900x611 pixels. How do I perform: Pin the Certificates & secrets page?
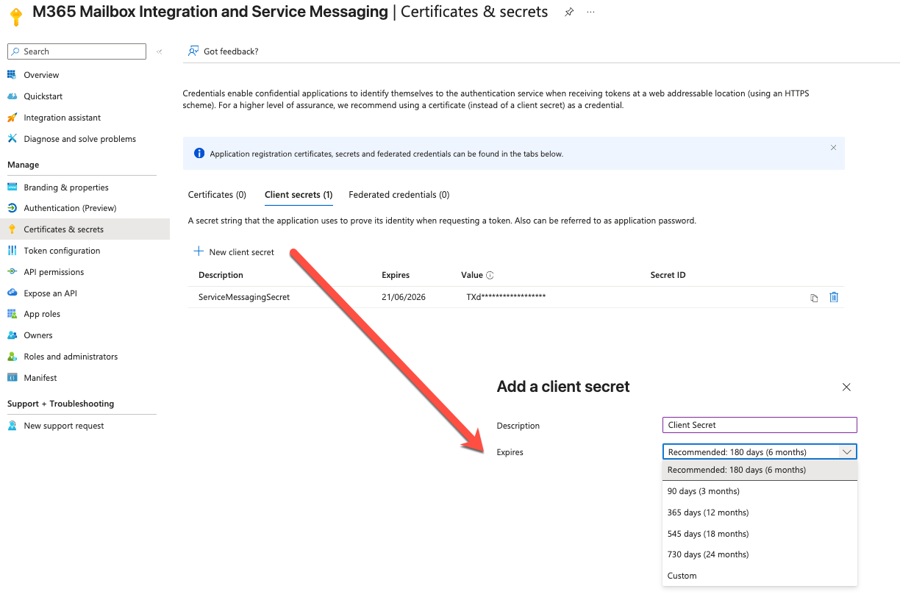569,12
